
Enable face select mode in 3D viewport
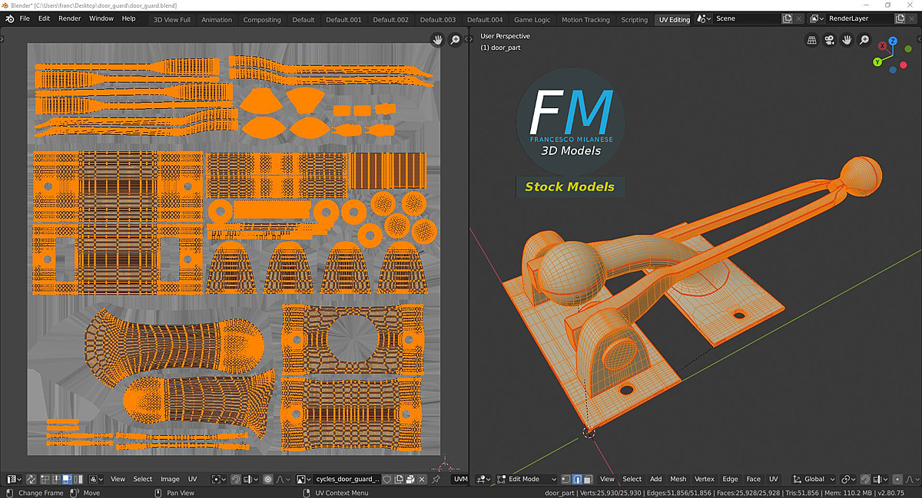coord(589,479)
